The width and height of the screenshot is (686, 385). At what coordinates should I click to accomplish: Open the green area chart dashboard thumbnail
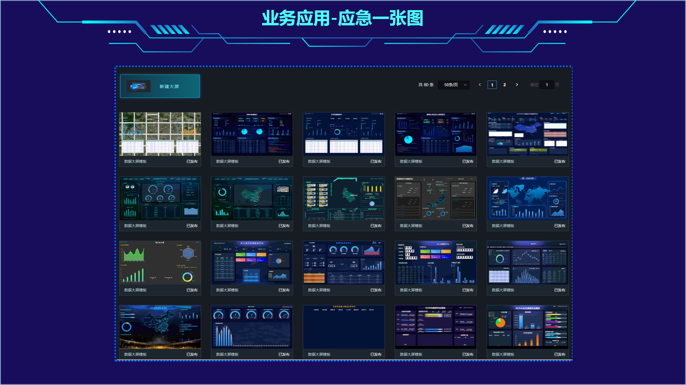(x=160, y=263)
